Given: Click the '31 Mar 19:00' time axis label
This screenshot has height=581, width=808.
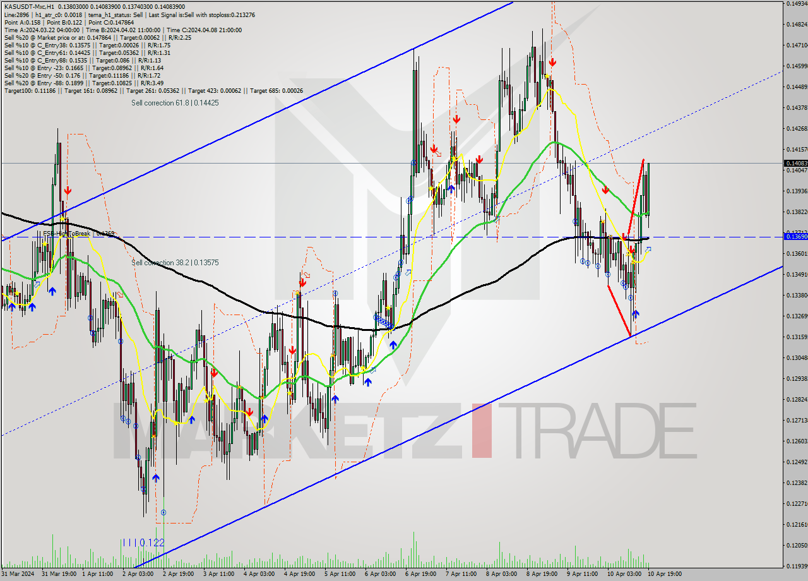Looking at the screenshot, I should 59,574.
